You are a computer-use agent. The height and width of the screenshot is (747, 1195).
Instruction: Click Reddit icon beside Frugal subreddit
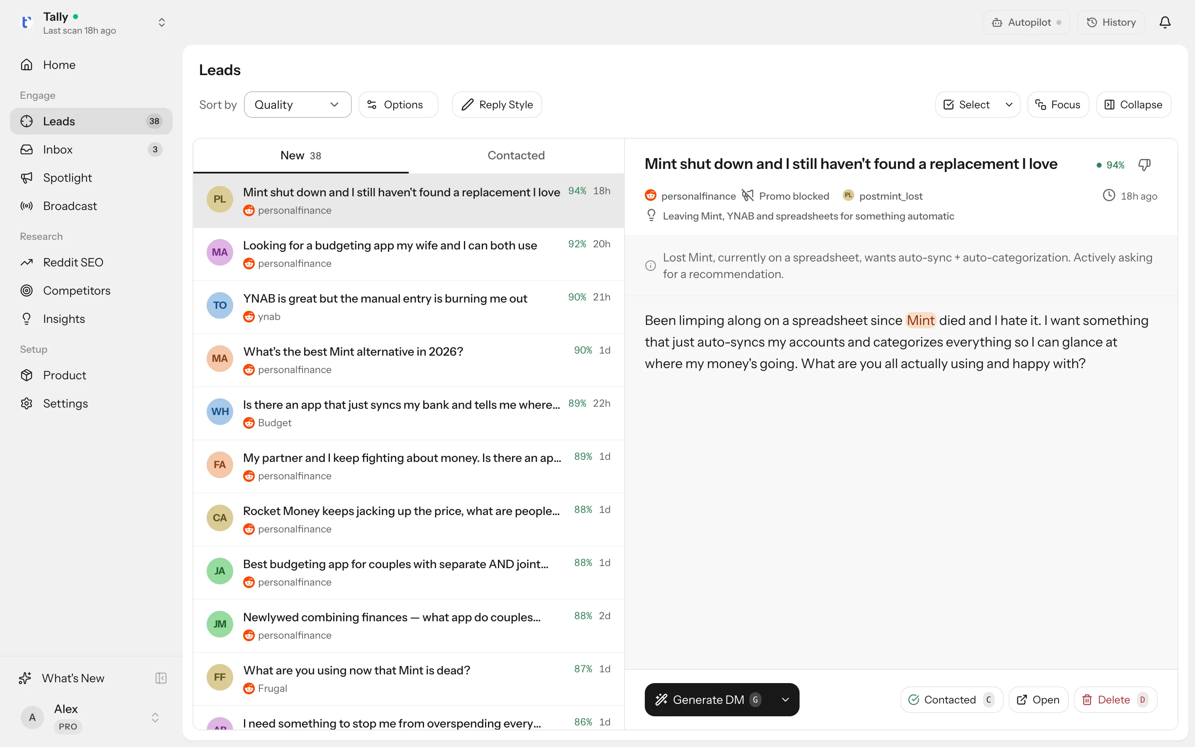click(x=249, y=688)
